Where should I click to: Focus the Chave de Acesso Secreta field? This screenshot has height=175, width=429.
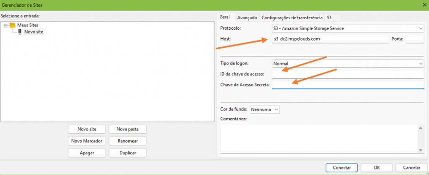tap(348, 85)
